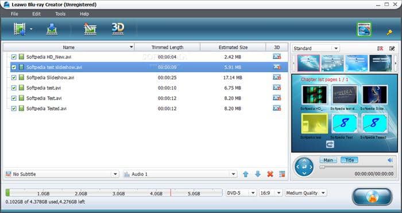Mute the preview via speaker icon
The image size is (402, 213).
[x=390, y=160]
